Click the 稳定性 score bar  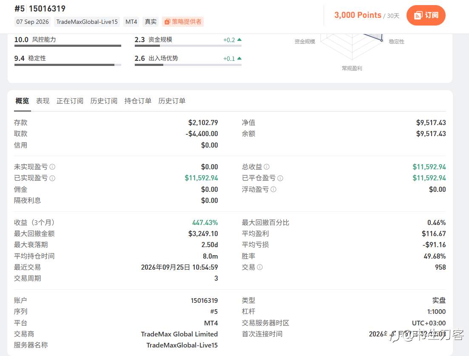[x=68, y=65]
